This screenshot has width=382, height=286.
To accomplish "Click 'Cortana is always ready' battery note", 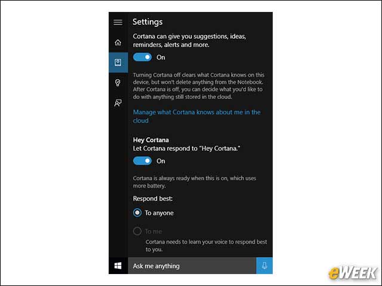I will (195, 182).
